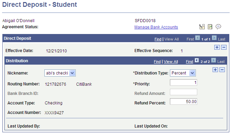The height and width of the screenshot is (134, 231).
Task: Show previous row arrow in Direct Deposit header
Action: [x=198, y=38]
